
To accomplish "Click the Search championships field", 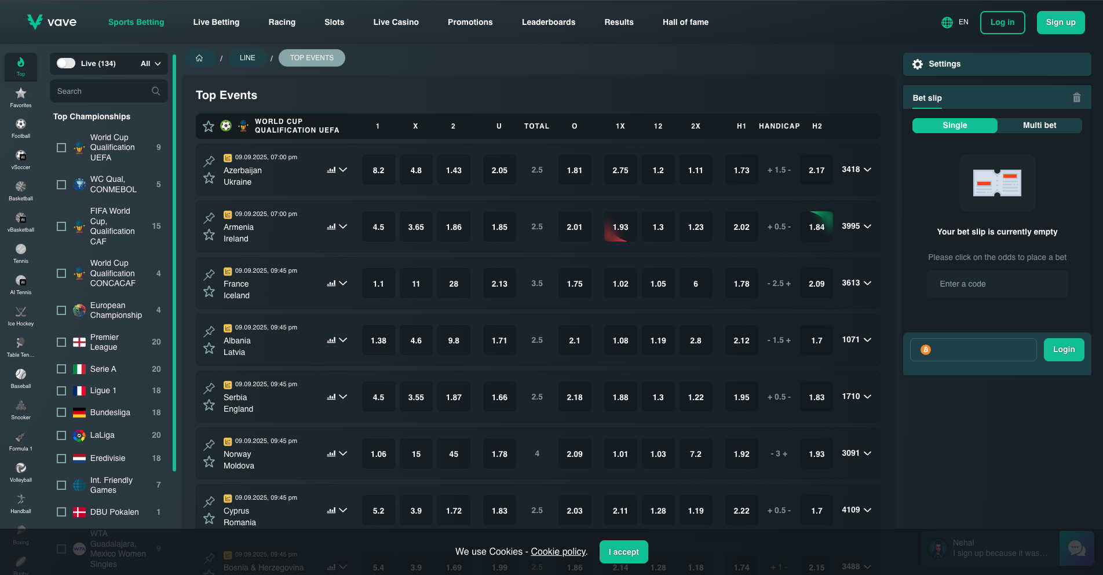I will click(x=108, y=91).
